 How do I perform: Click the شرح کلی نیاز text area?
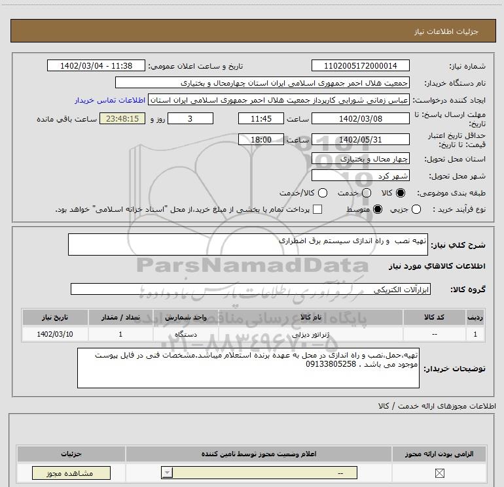click(248, 244)
